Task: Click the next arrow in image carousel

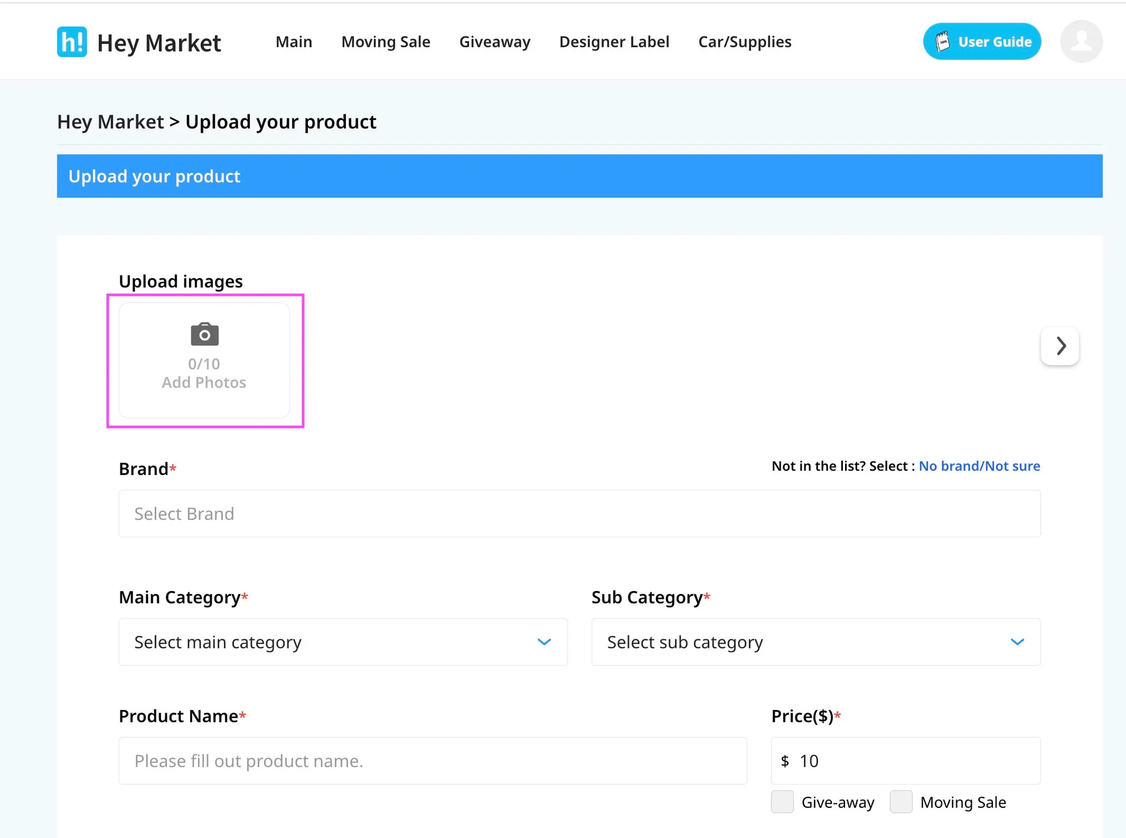Action: (1060, 346)
